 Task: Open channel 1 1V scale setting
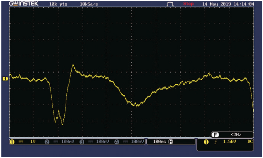[33, 141]
